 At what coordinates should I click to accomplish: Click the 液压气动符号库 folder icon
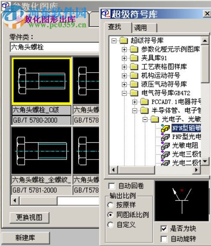click(134, 84)
